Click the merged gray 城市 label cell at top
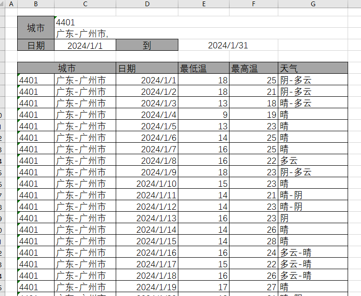The image size is (361, 296). [36, 28]
